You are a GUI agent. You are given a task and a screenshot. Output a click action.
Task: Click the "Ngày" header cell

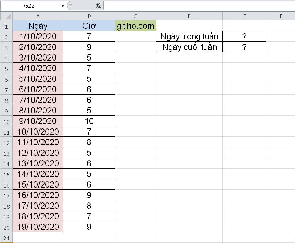tap(38, 26)
